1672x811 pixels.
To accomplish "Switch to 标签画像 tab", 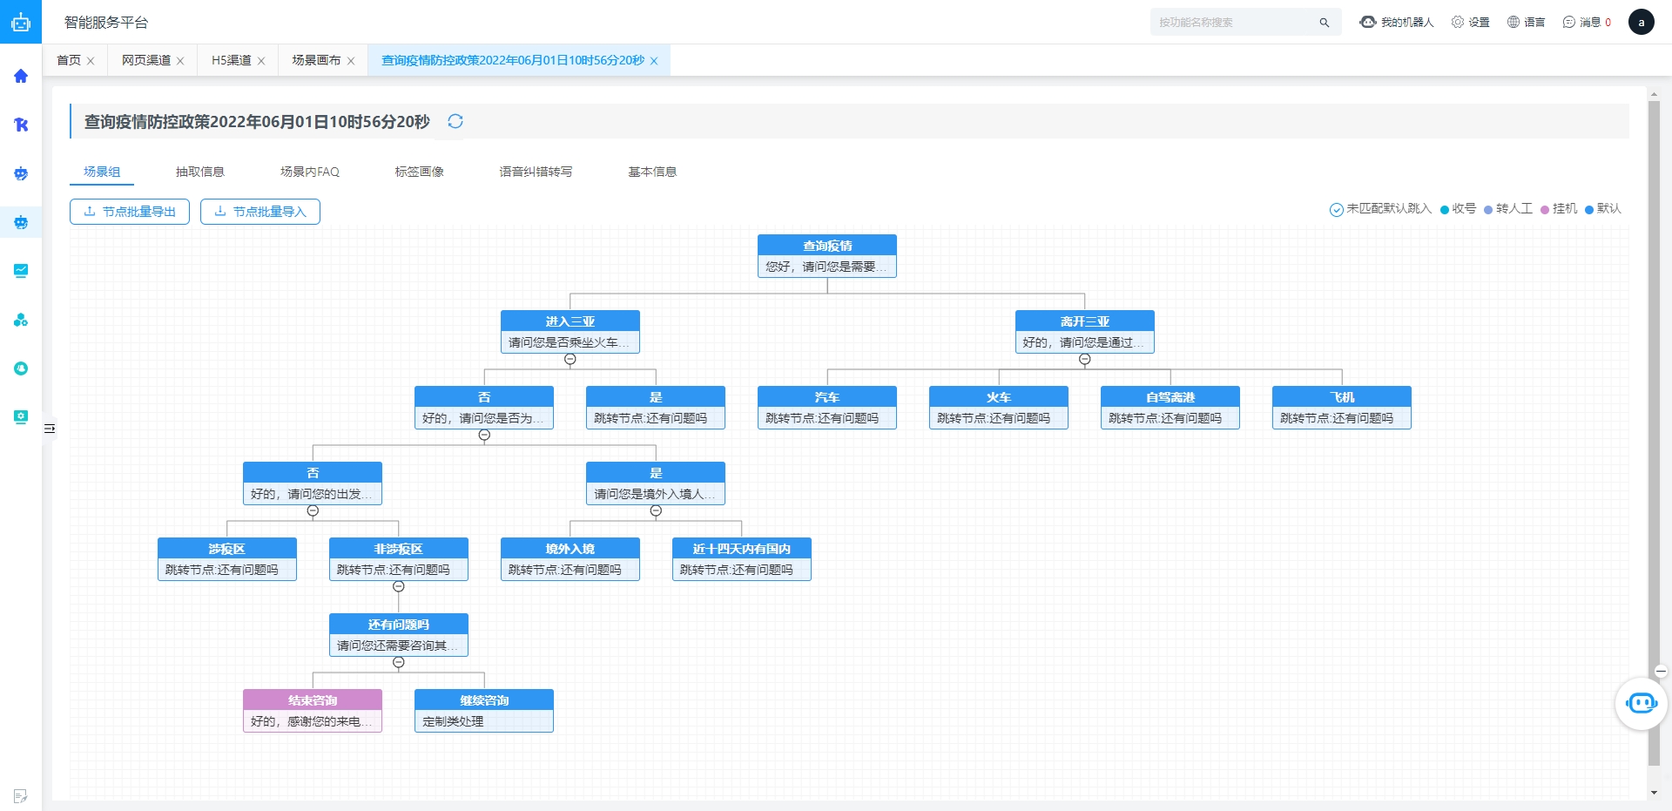I will 420,172.
